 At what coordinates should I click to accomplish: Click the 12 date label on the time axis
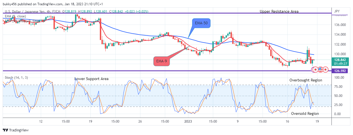(41, 121)
